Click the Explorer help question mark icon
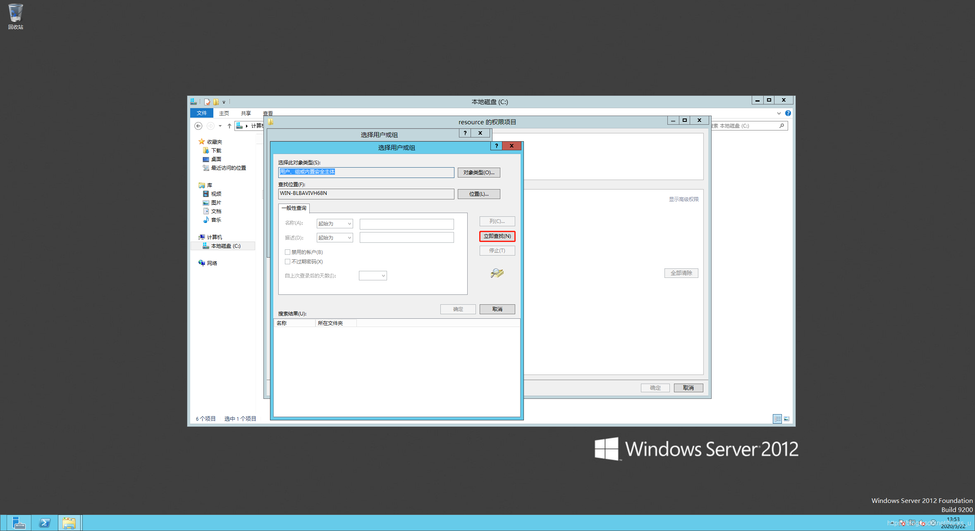Image resolution: width=975 pixels, height=531 pixels. point(788,113)
